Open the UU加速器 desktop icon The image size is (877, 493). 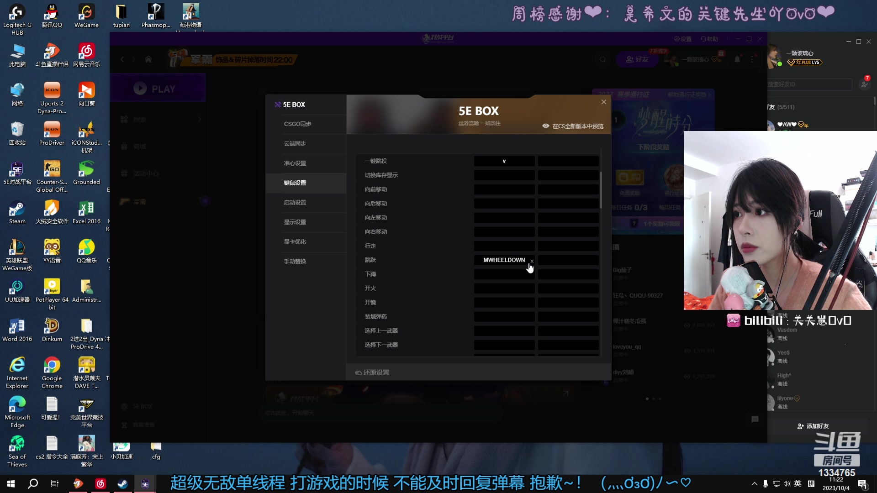point(17,290)
